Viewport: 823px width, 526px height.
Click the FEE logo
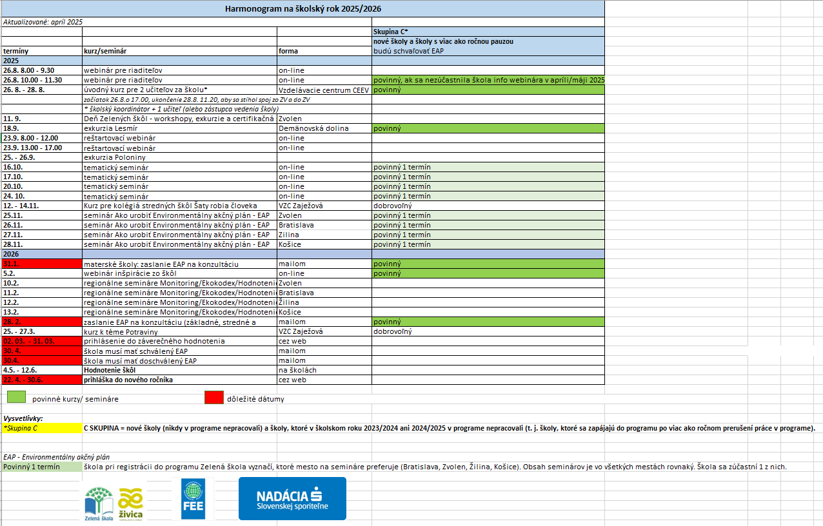pos(193,498)
